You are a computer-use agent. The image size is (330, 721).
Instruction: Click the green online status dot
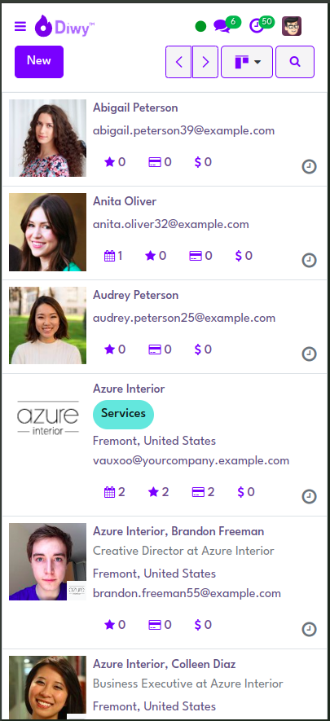(200, 27)
